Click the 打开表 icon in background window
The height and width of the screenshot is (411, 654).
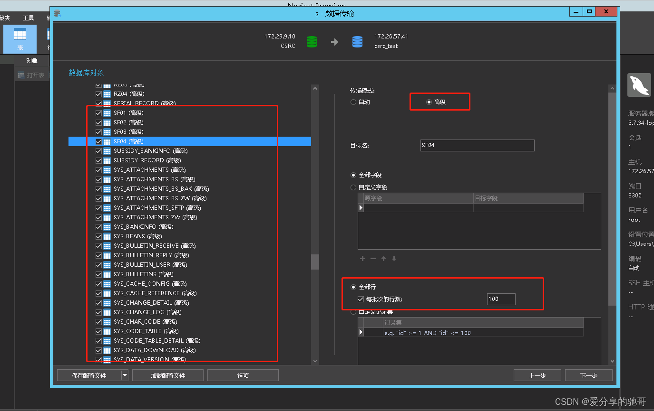(x=21, y=75)
